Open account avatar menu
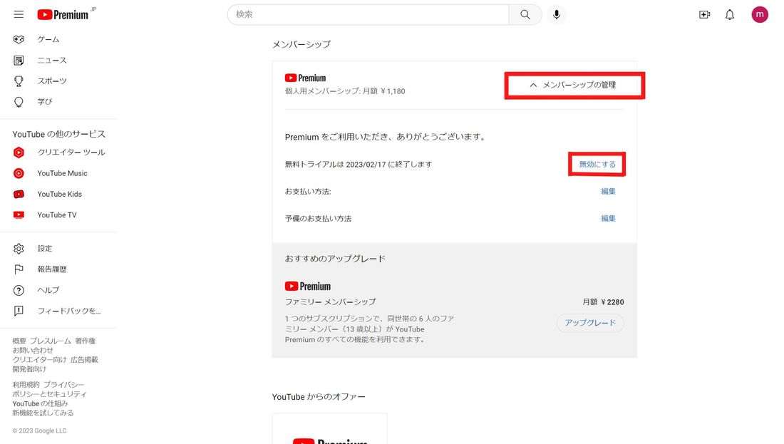The image size is (784, 444). [760, 14]
